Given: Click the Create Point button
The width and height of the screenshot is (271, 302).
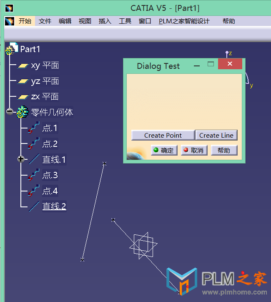Looking at the screenshot, I should (x=163, y=135).
